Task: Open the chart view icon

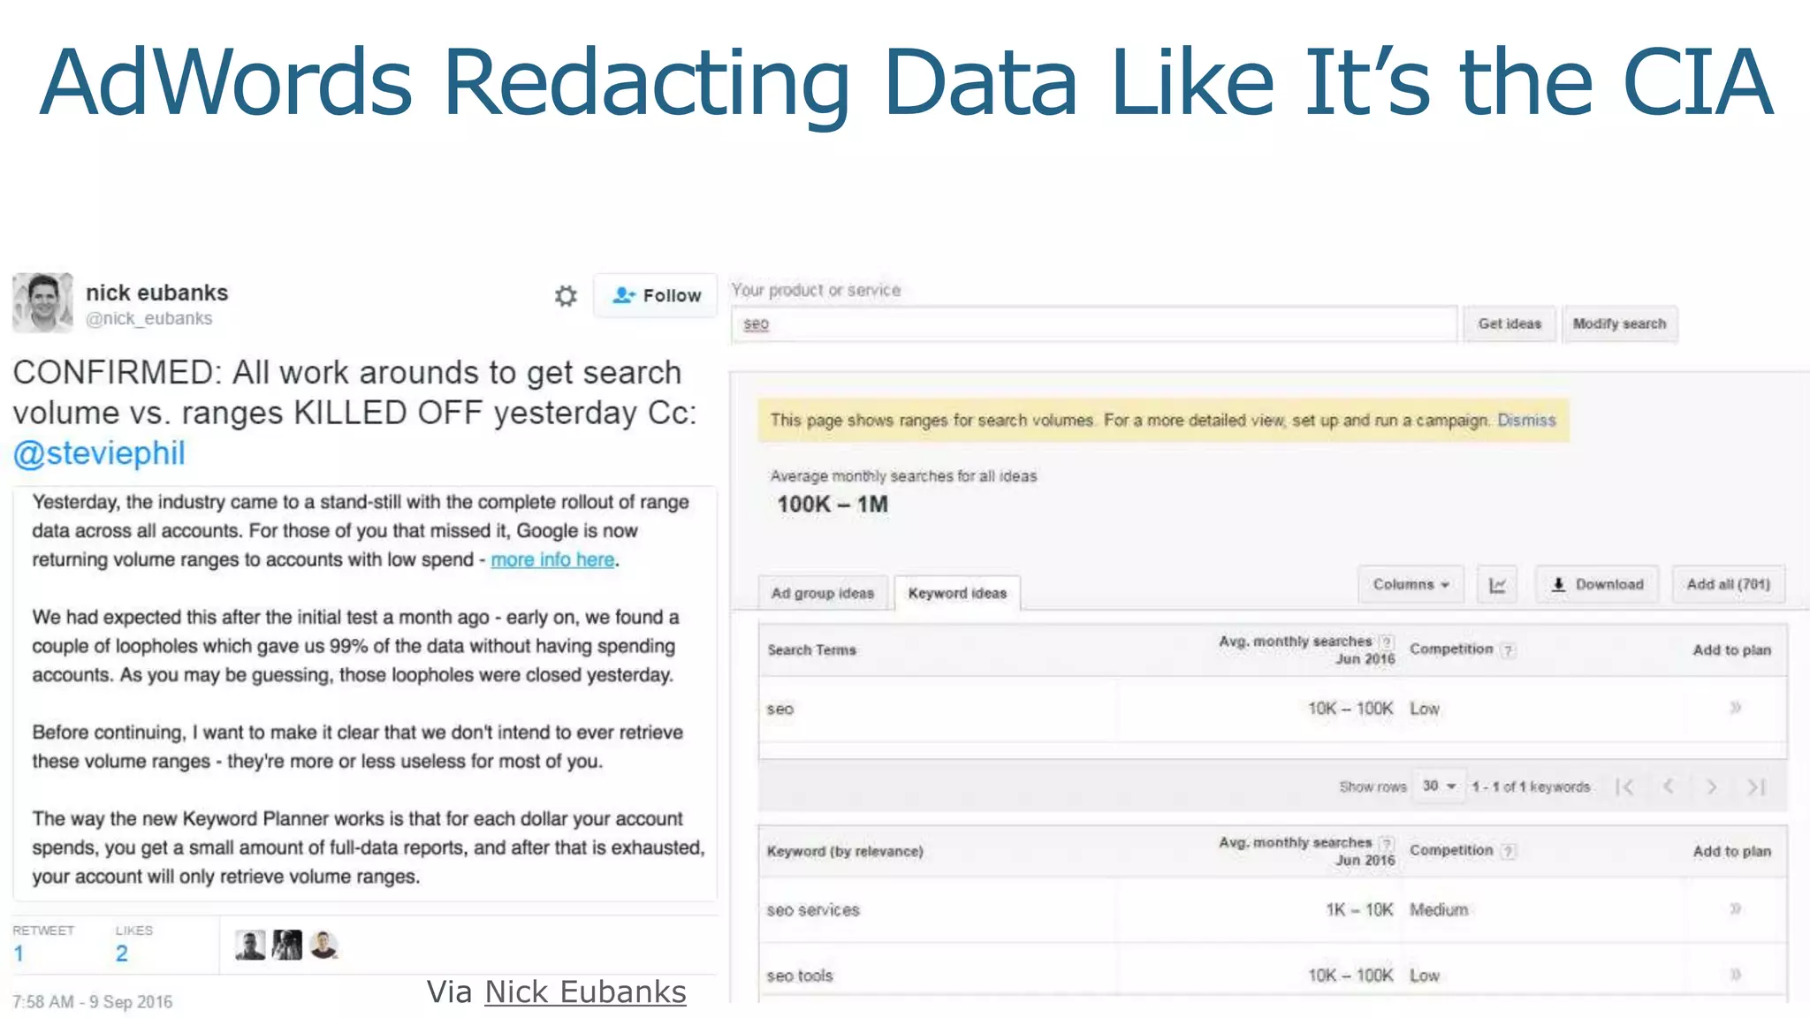Action: click(x=1497, y=585)
